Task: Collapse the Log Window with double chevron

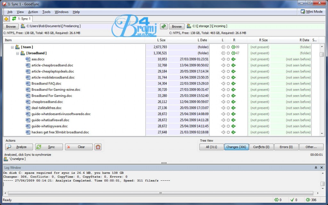Action: [x=316, y=168]
